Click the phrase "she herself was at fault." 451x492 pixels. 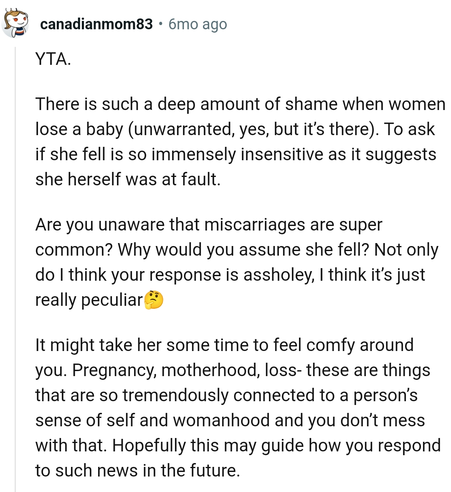click(127, 179)
